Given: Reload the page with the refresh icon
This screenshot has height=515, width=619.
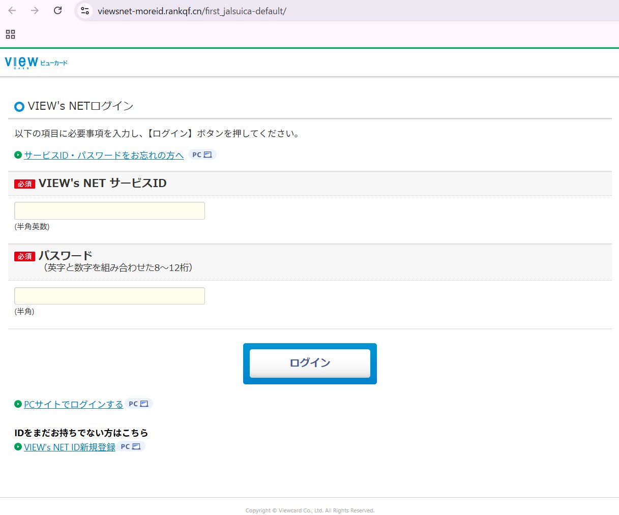Looking at the screenshot, I should [x=57, y=11].
